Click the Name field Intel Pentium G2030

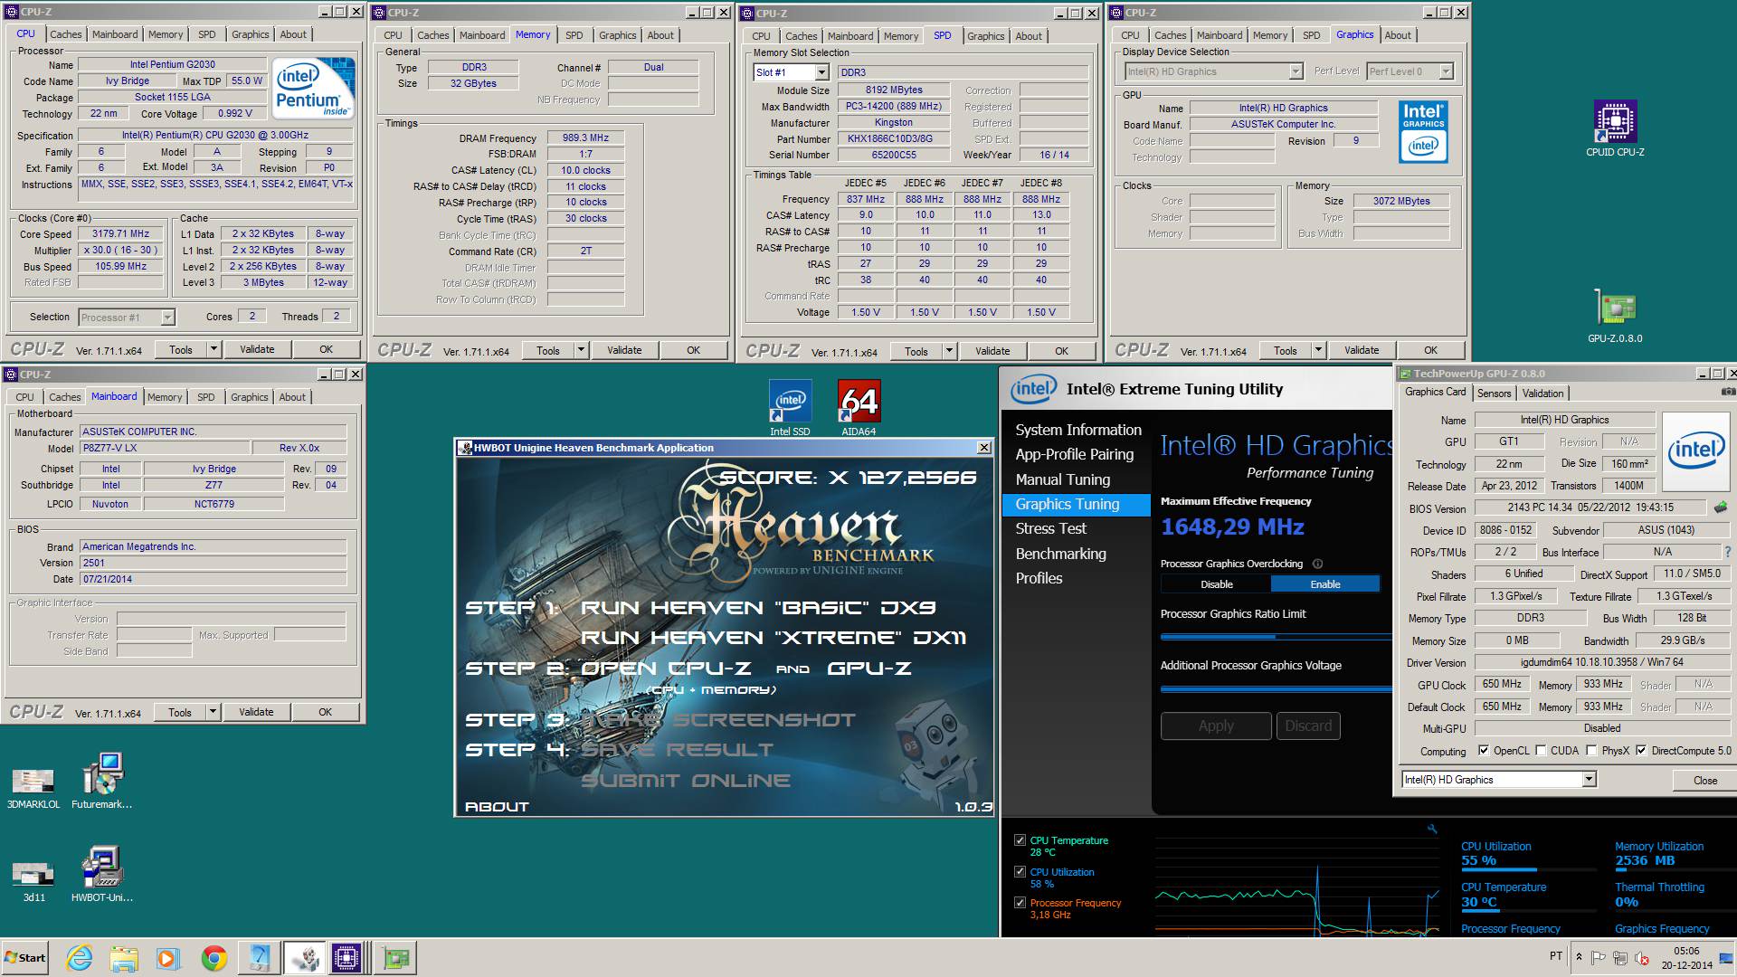(x=172, y=65)
